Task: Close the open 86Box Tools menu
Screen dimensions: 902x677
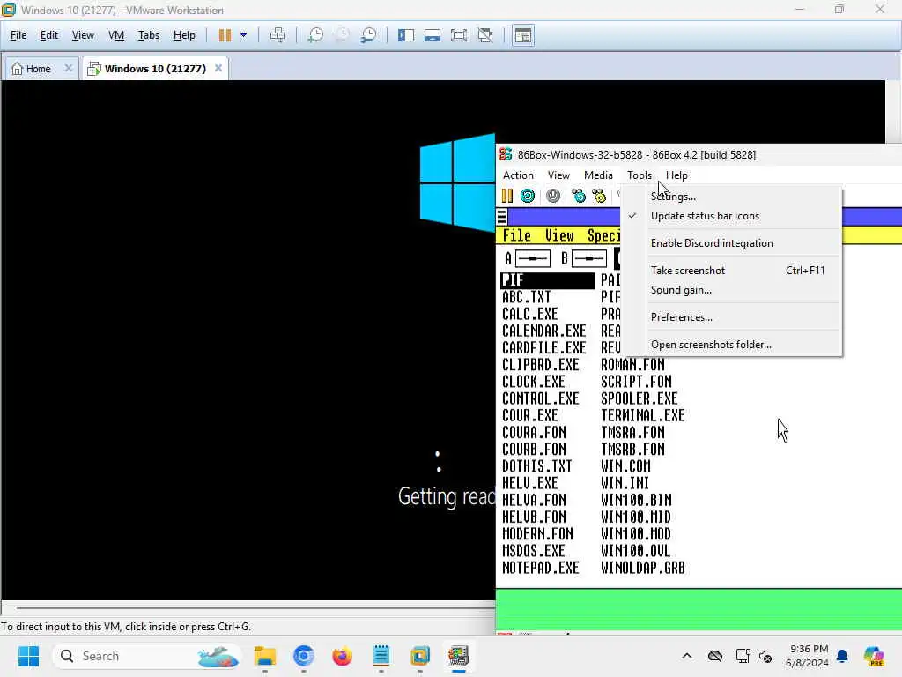Action: (x=640, y=175)
